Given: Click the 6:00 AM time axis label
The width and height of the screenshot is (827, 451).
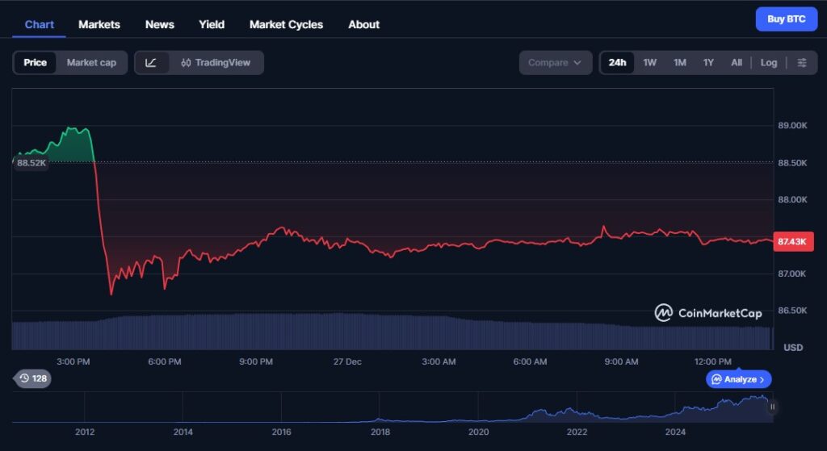Looking at the screenshot, I should click(x=530, y=362).
